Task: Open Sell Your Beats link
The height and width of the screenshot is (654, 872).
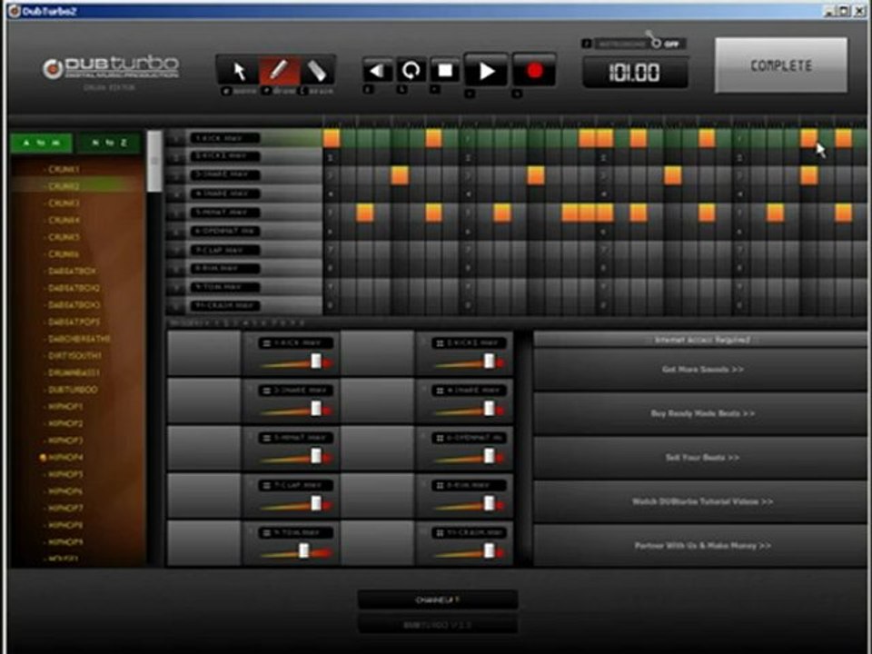Action: (x=702, y=457)
